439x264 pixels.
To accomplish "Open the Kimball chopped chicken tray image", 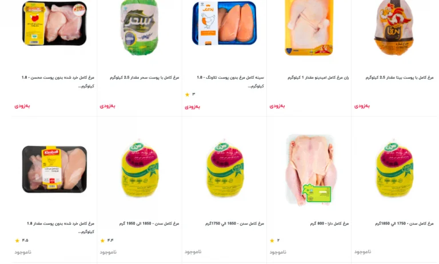I will pyautogui.click(x=54, y=169).
